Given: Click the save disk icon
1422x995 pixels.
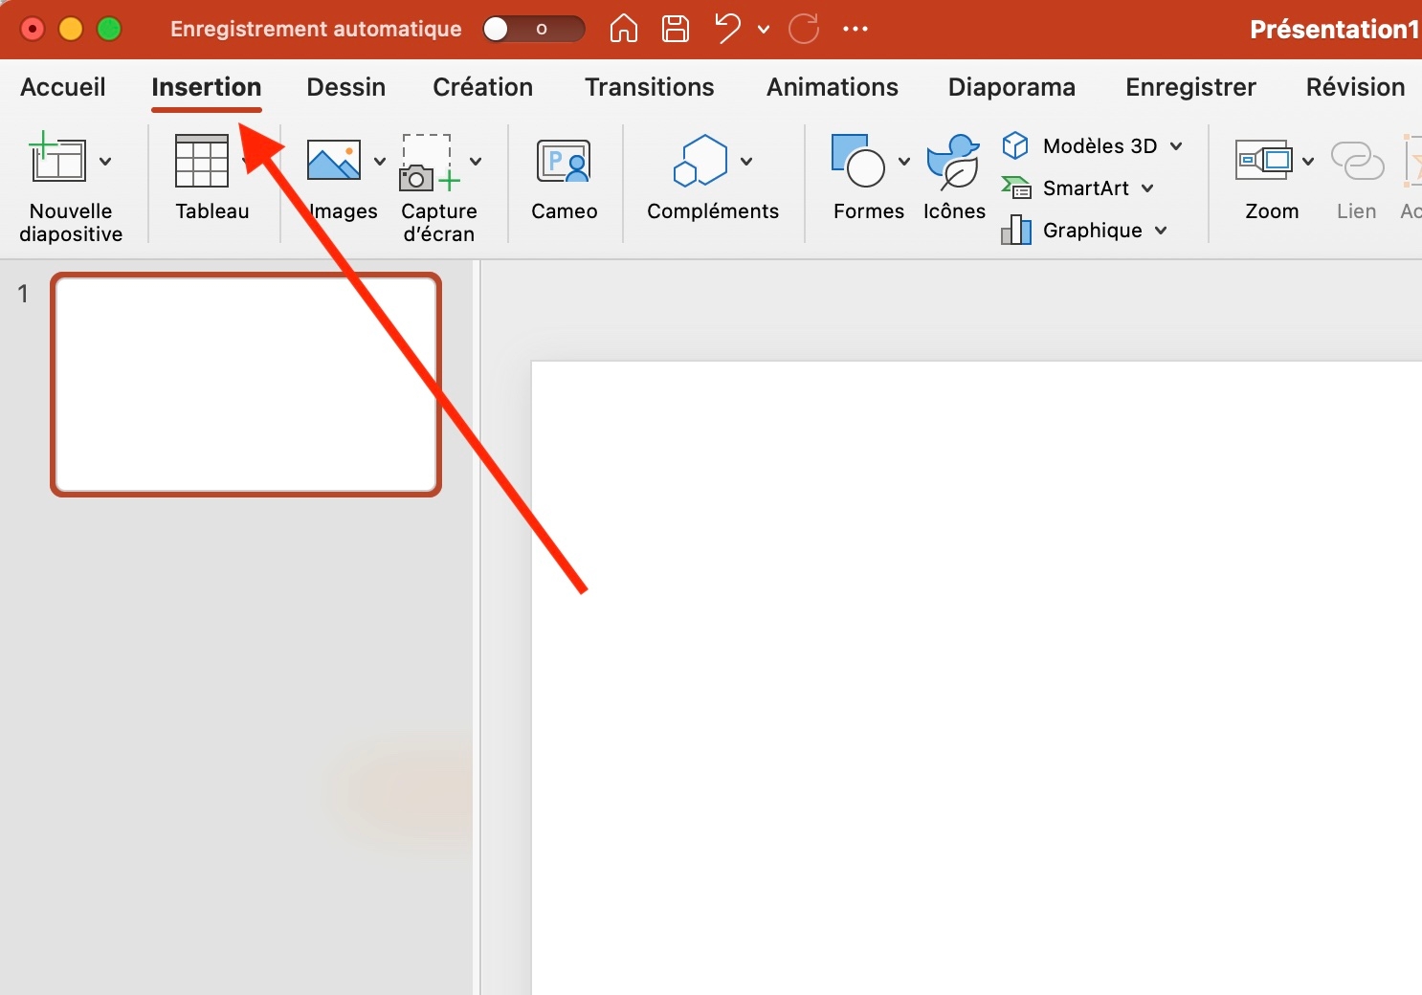Looking at the screenshot, I should (x=676, y=29).
